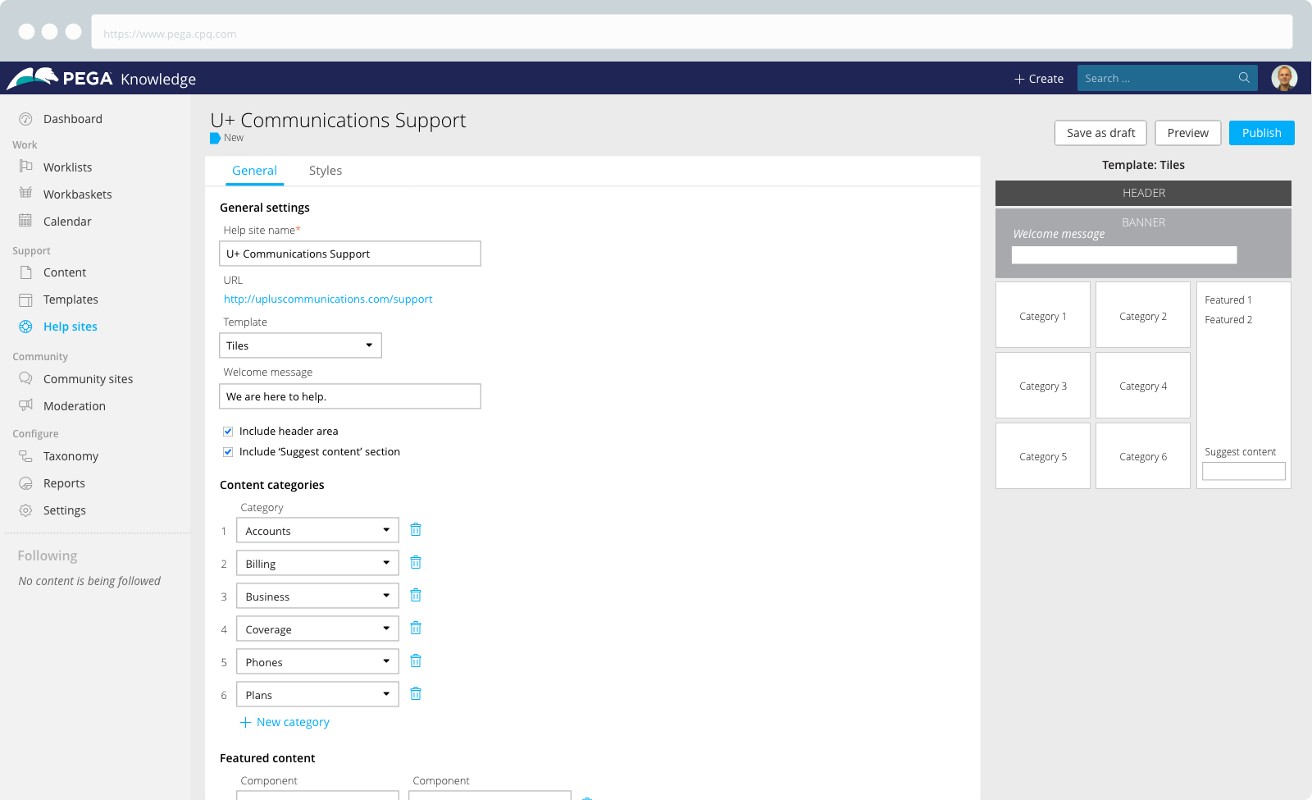Screen dimensions: 1312x800
Task: Click the Reports chart icon
Action: [25, 483]
